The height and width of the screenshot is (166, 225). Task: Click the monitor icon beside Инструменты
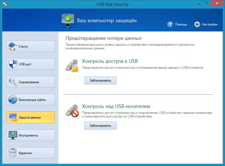13,135
